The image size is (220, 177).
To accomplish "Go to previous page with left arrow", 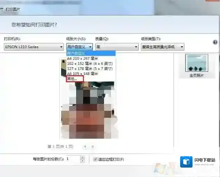I will (85, 147).
